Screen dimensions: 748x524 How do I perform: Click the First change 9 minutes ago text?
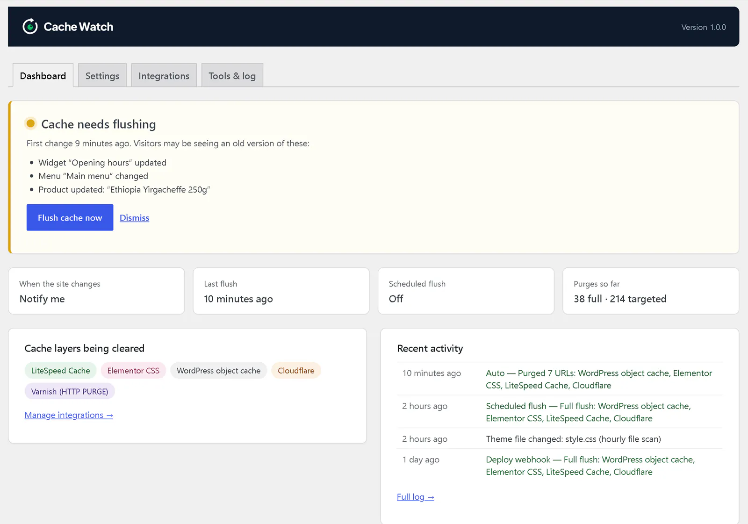coord(168,144)
